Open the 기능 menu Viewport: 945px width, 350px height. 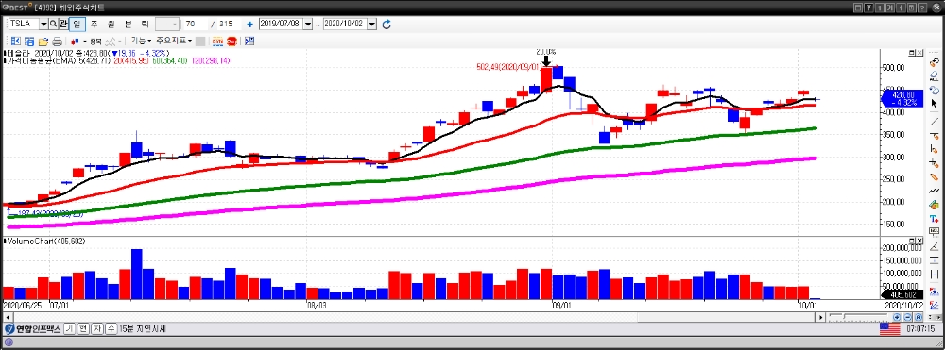[141, 41]
